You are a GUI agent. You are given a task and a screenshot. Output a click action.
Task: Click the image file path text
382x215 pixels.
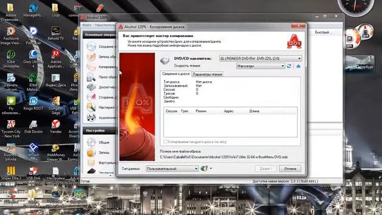point(224,157)
